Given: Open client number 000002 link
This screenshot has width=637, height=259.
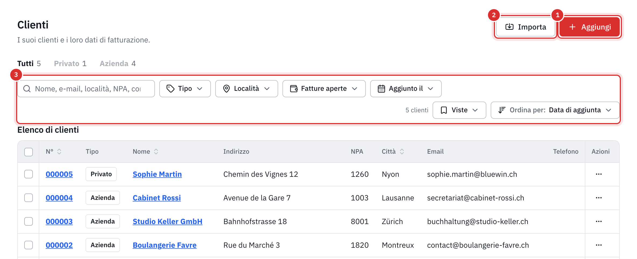Looking at the screenshot, I should 59,245.
